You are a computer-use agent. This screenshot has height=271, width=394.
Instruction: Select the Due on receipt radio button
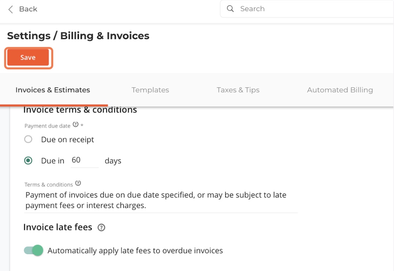click(28, 140)
